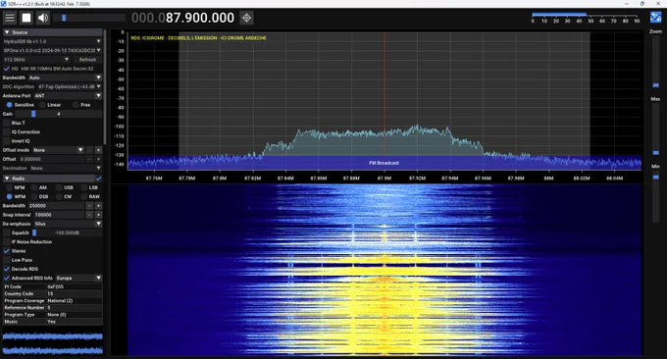This screenshot has height=359, width=667.
Task: Open the 312.5KHz sample rate dropdown
Action: [x=36, y=60]
